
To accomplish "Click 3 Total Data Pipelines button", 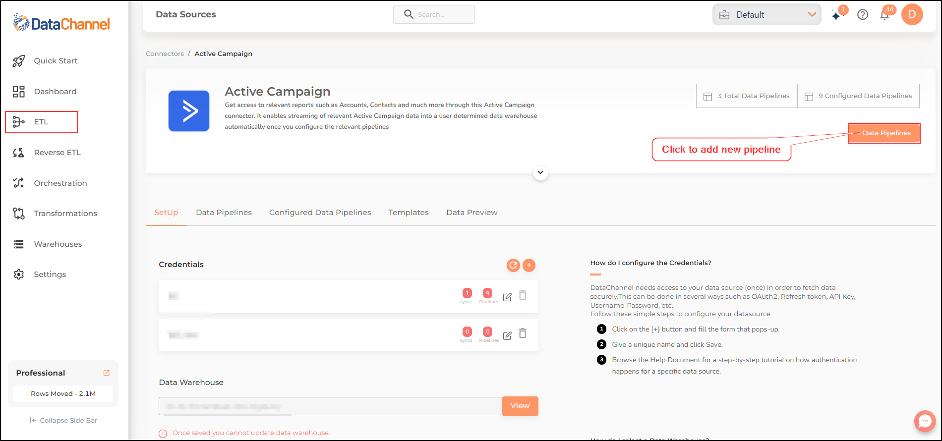I will tap(747, 96).
